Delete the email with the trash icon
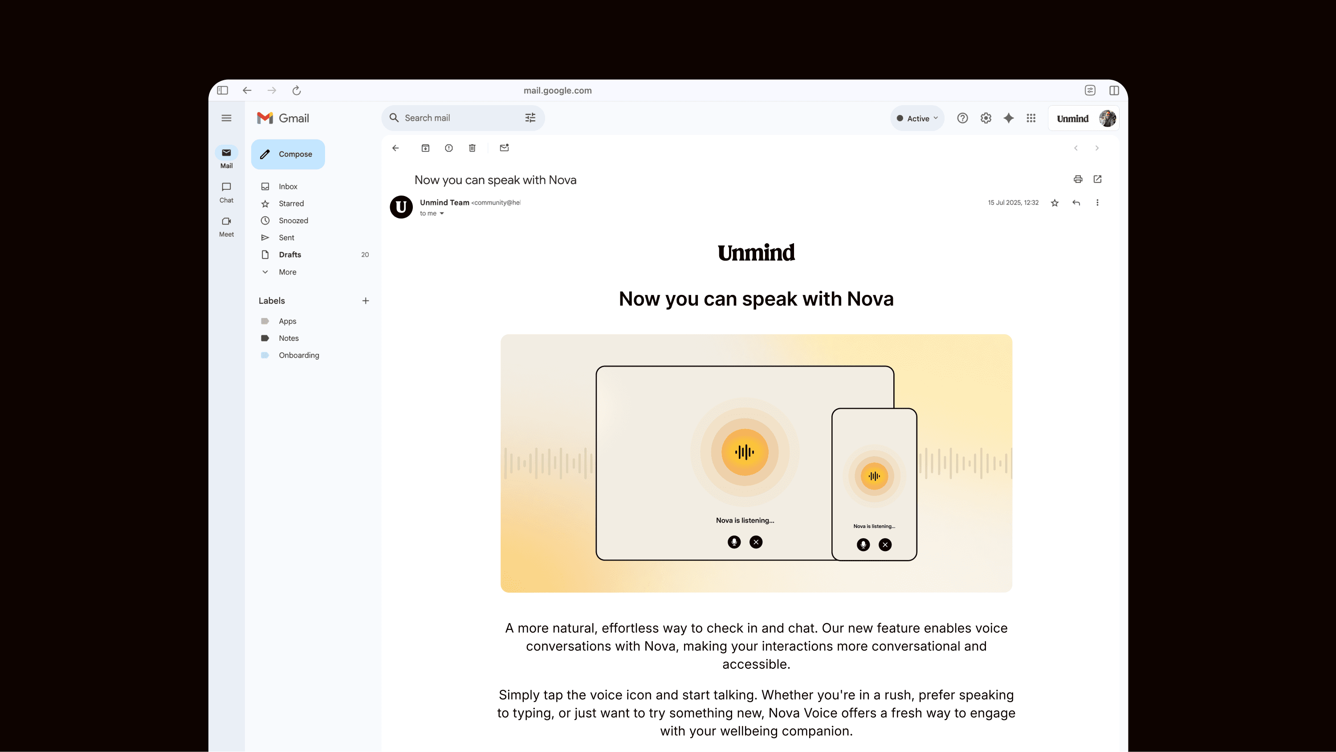 point(472,148)
